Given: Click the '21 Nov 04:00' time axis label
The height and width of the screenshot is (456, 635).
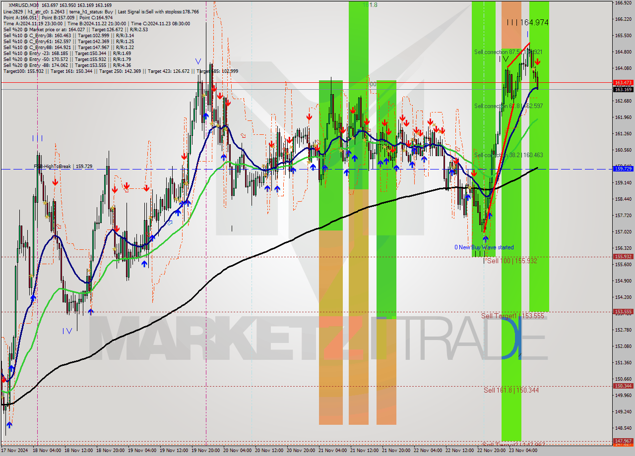Looking at the screenshot, I should (x=333, y=451).
